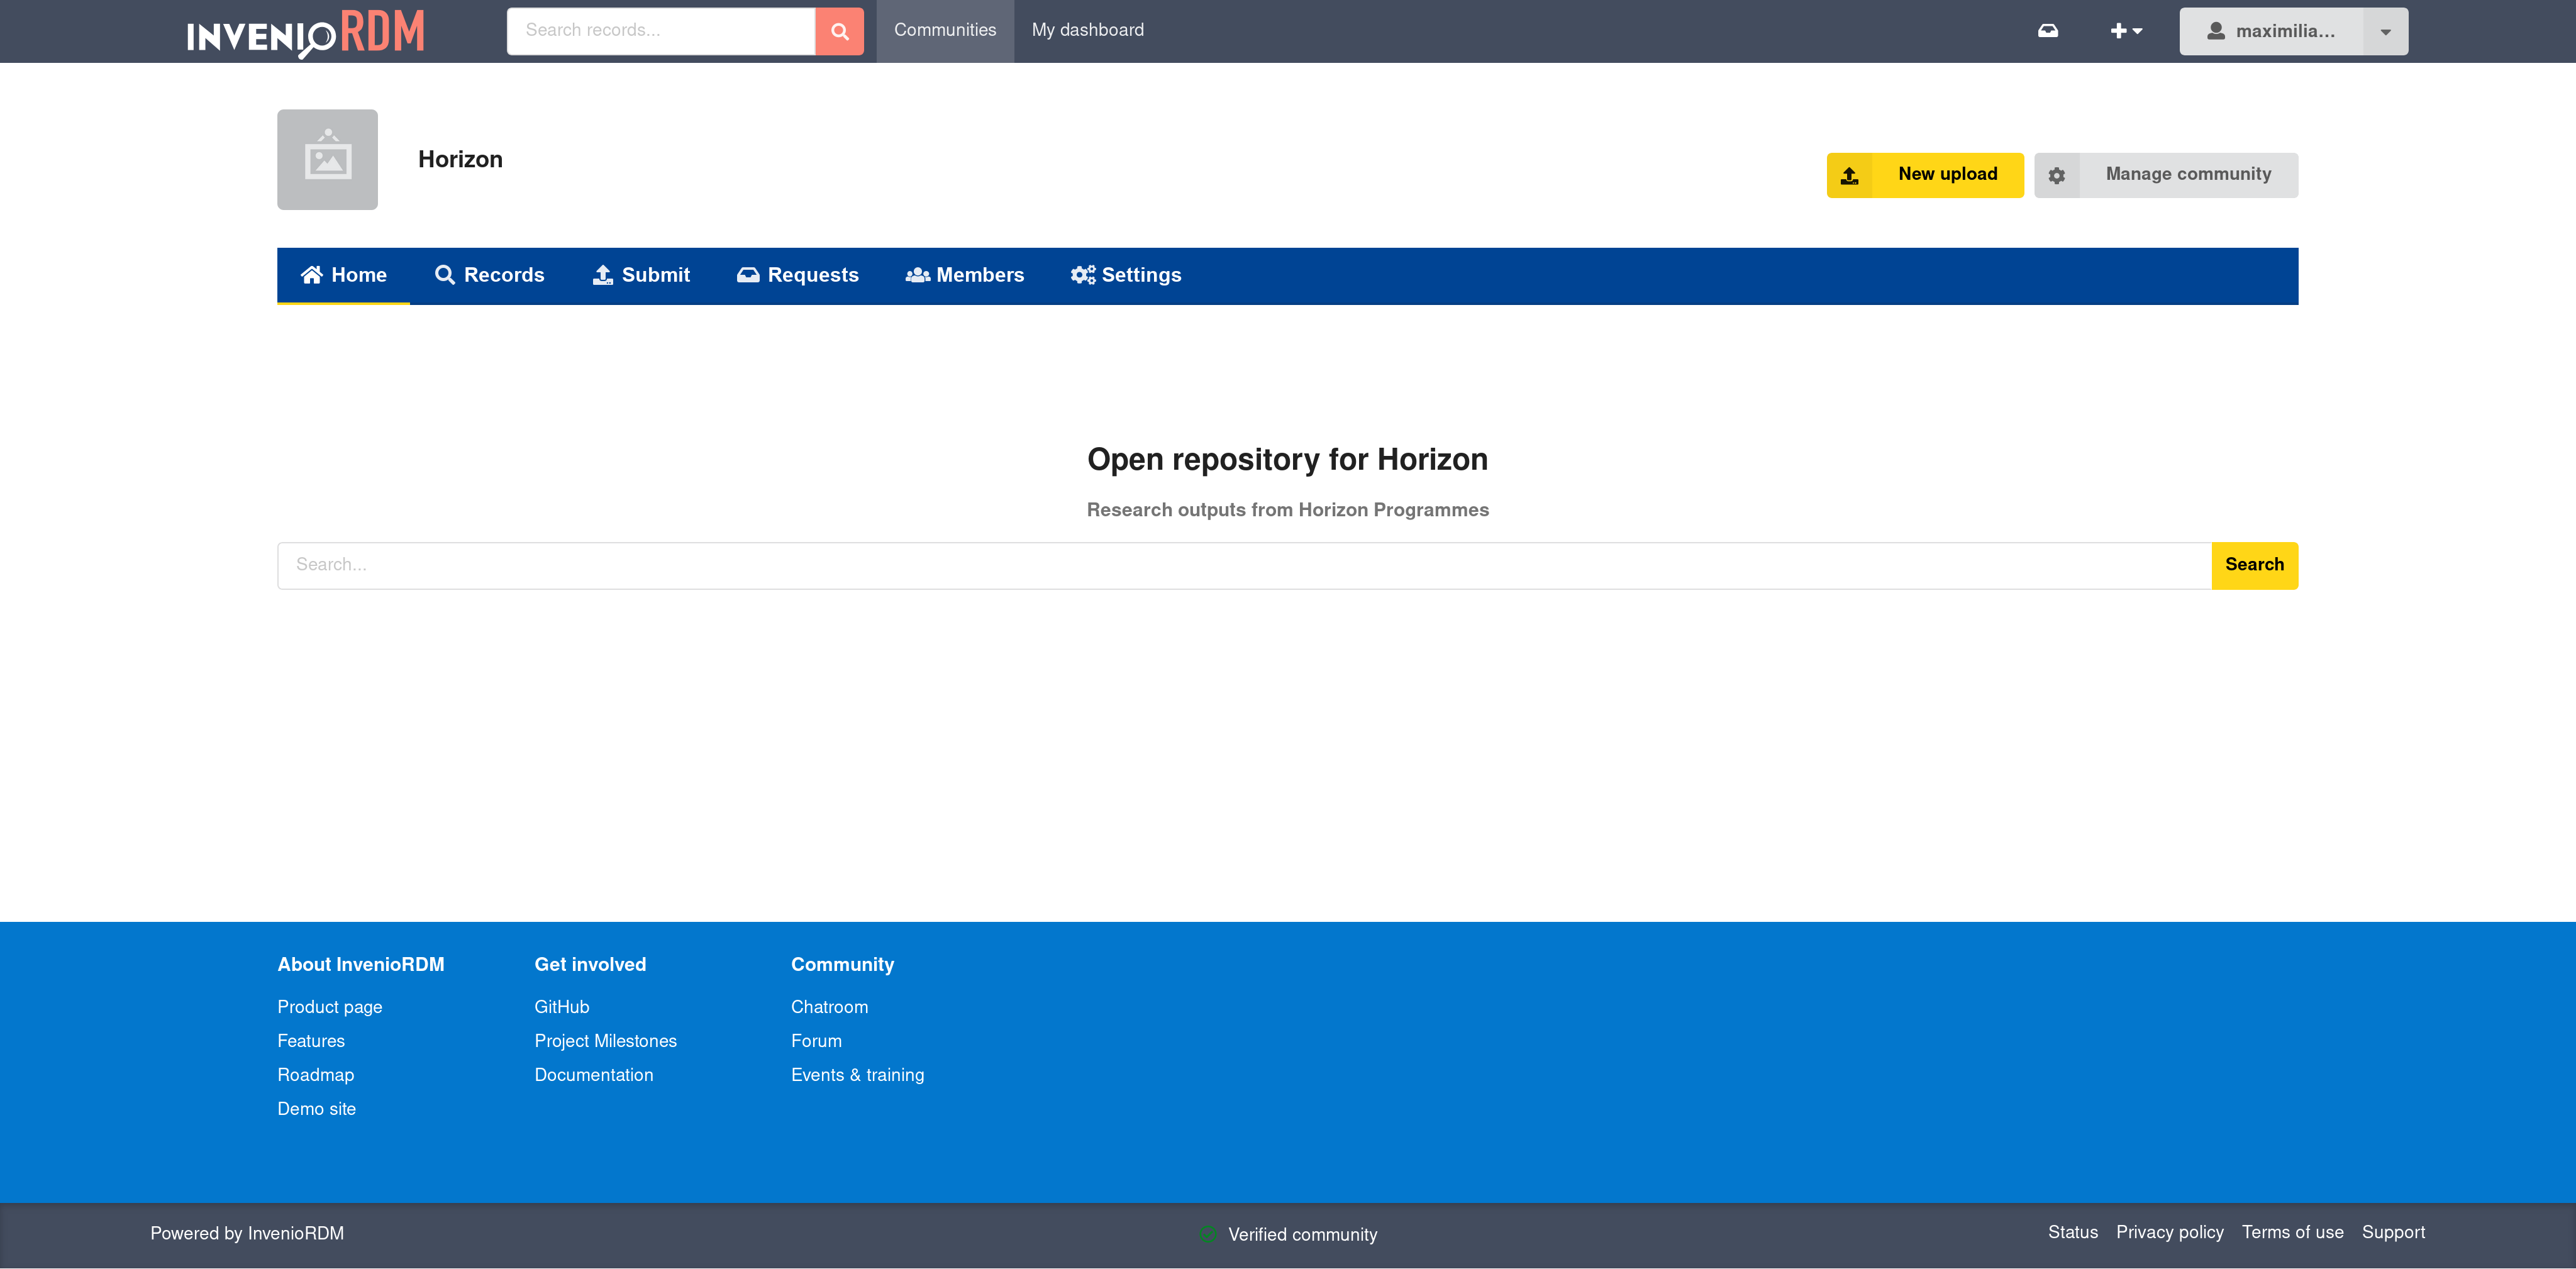Screen dimensions: 2576x1269
Task: Click the Community footer heading
Action: pyautogui.click(x=843, y=965)
